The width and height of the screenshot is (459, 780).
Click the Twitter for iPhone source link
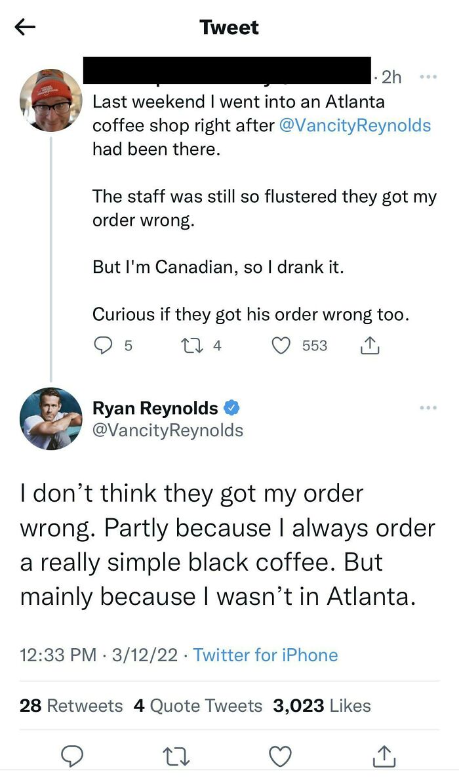coord(265,655)
